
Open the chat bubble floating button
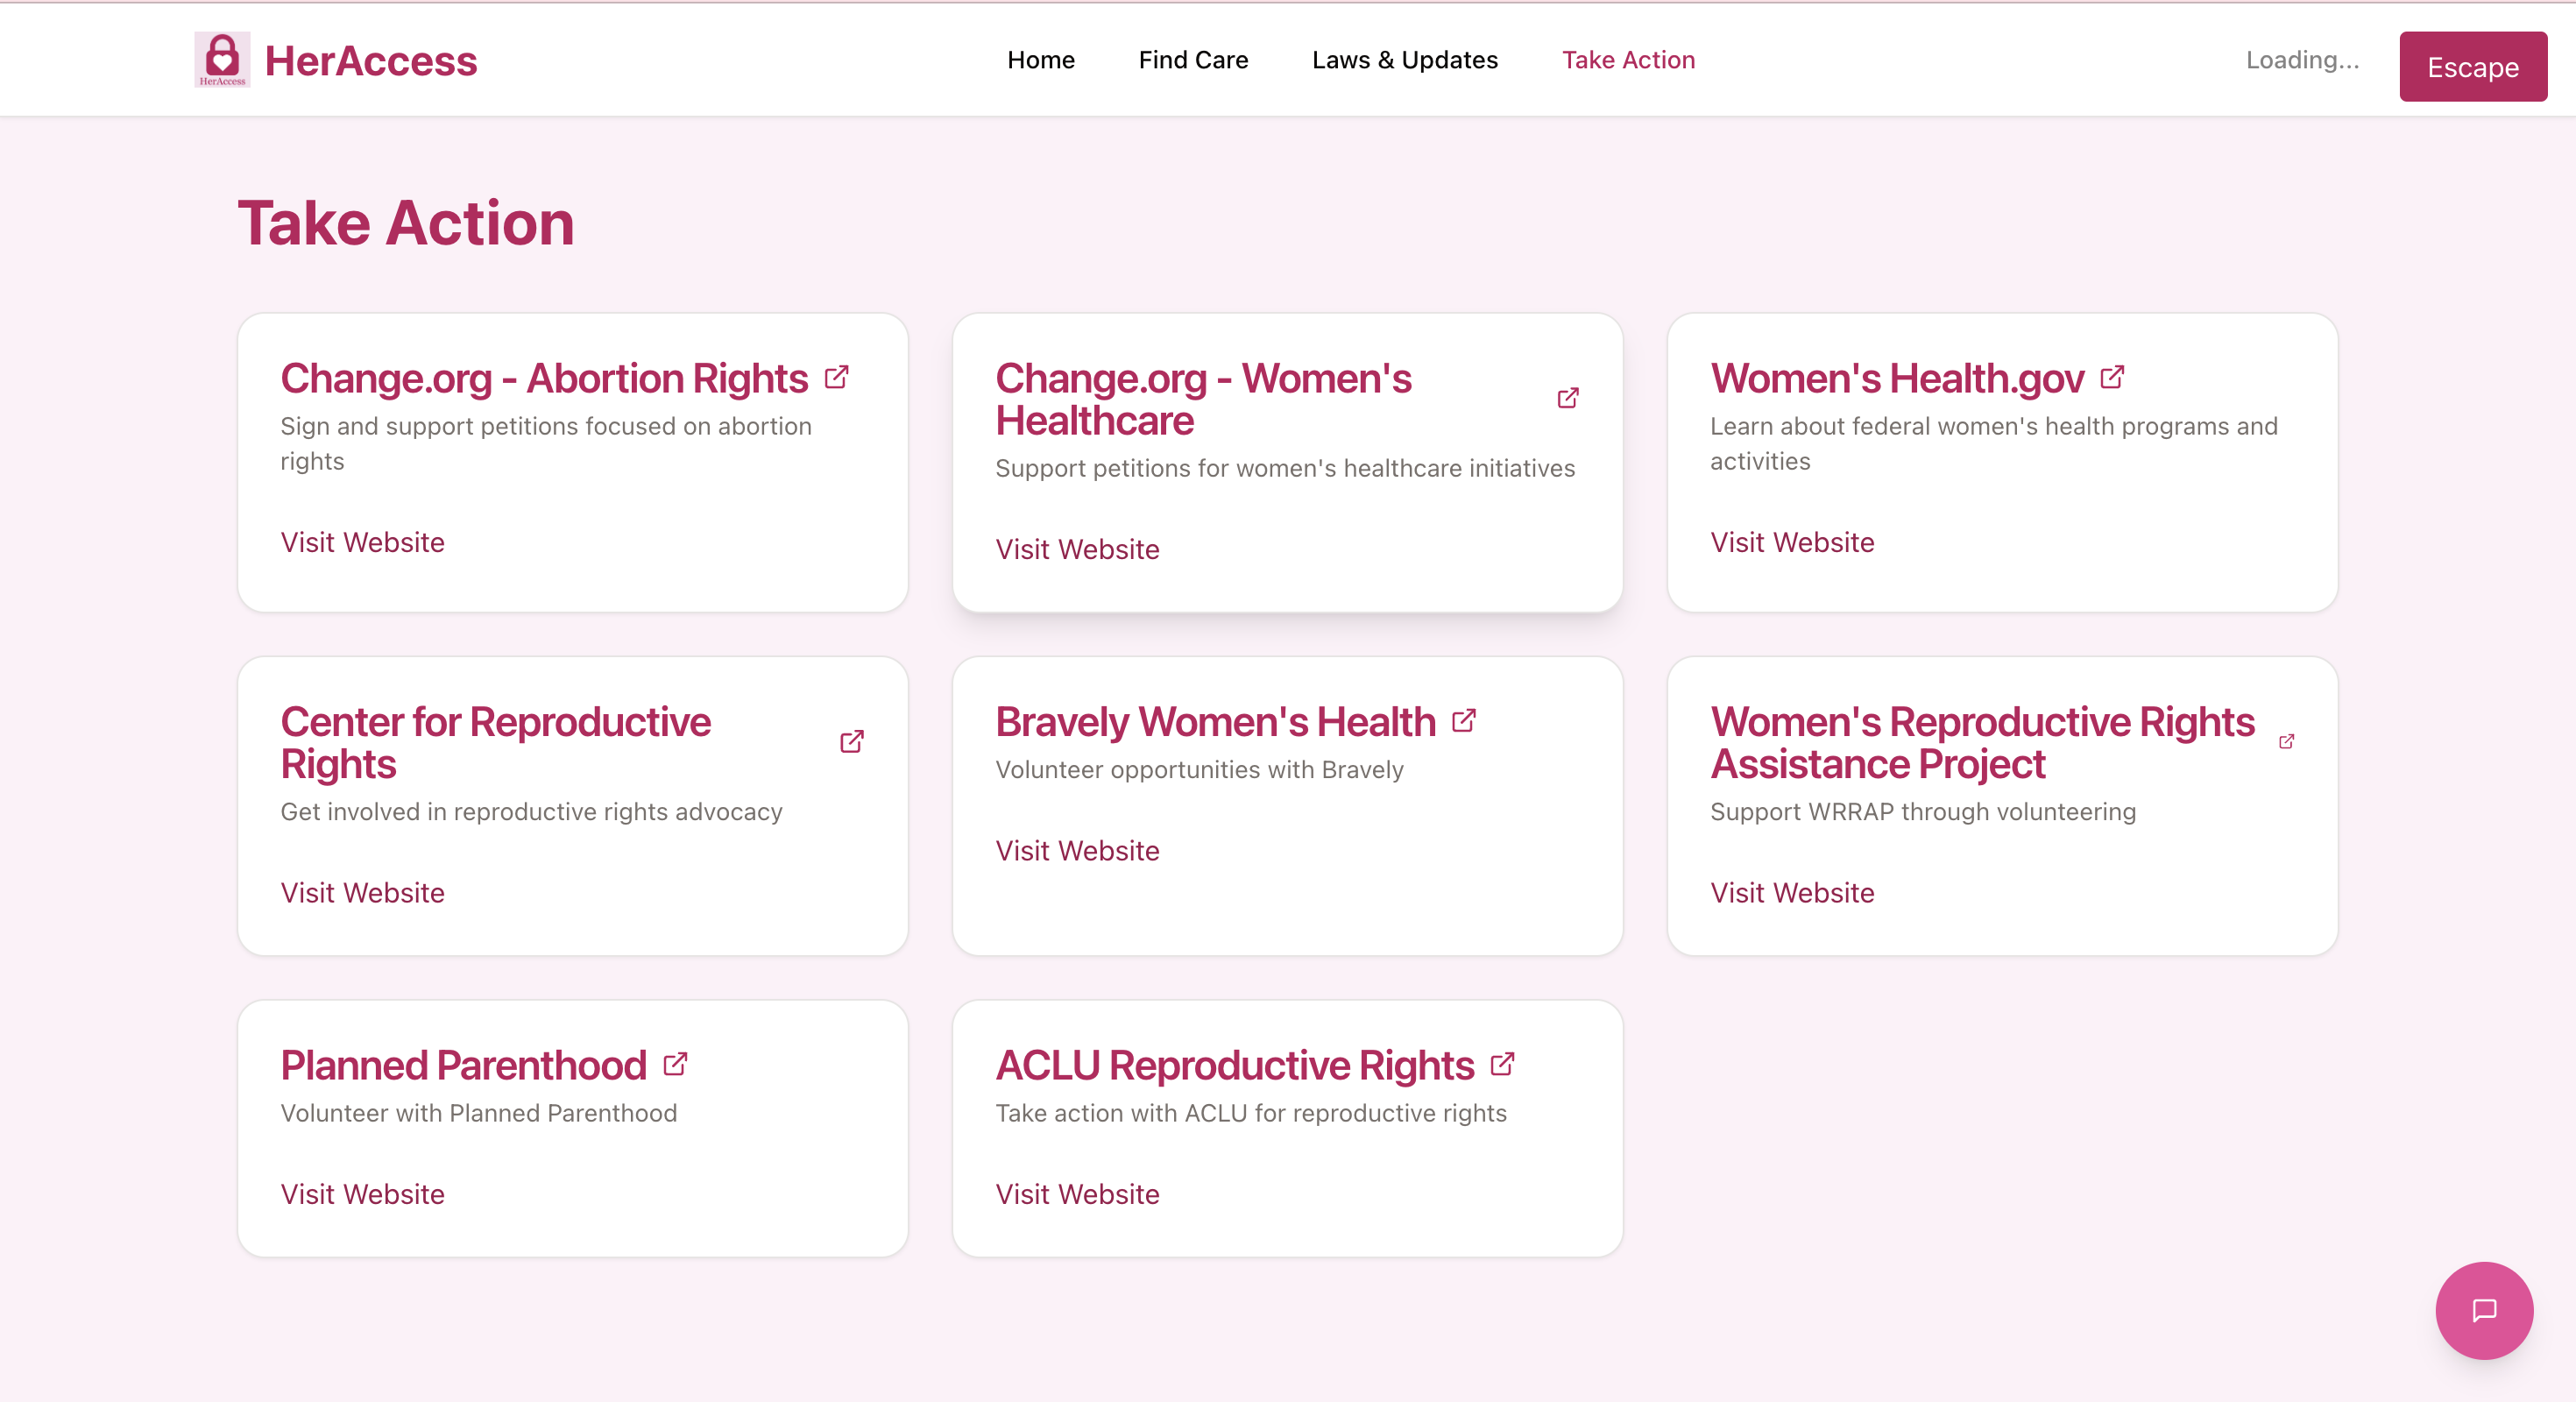tap(2483, 1310)
